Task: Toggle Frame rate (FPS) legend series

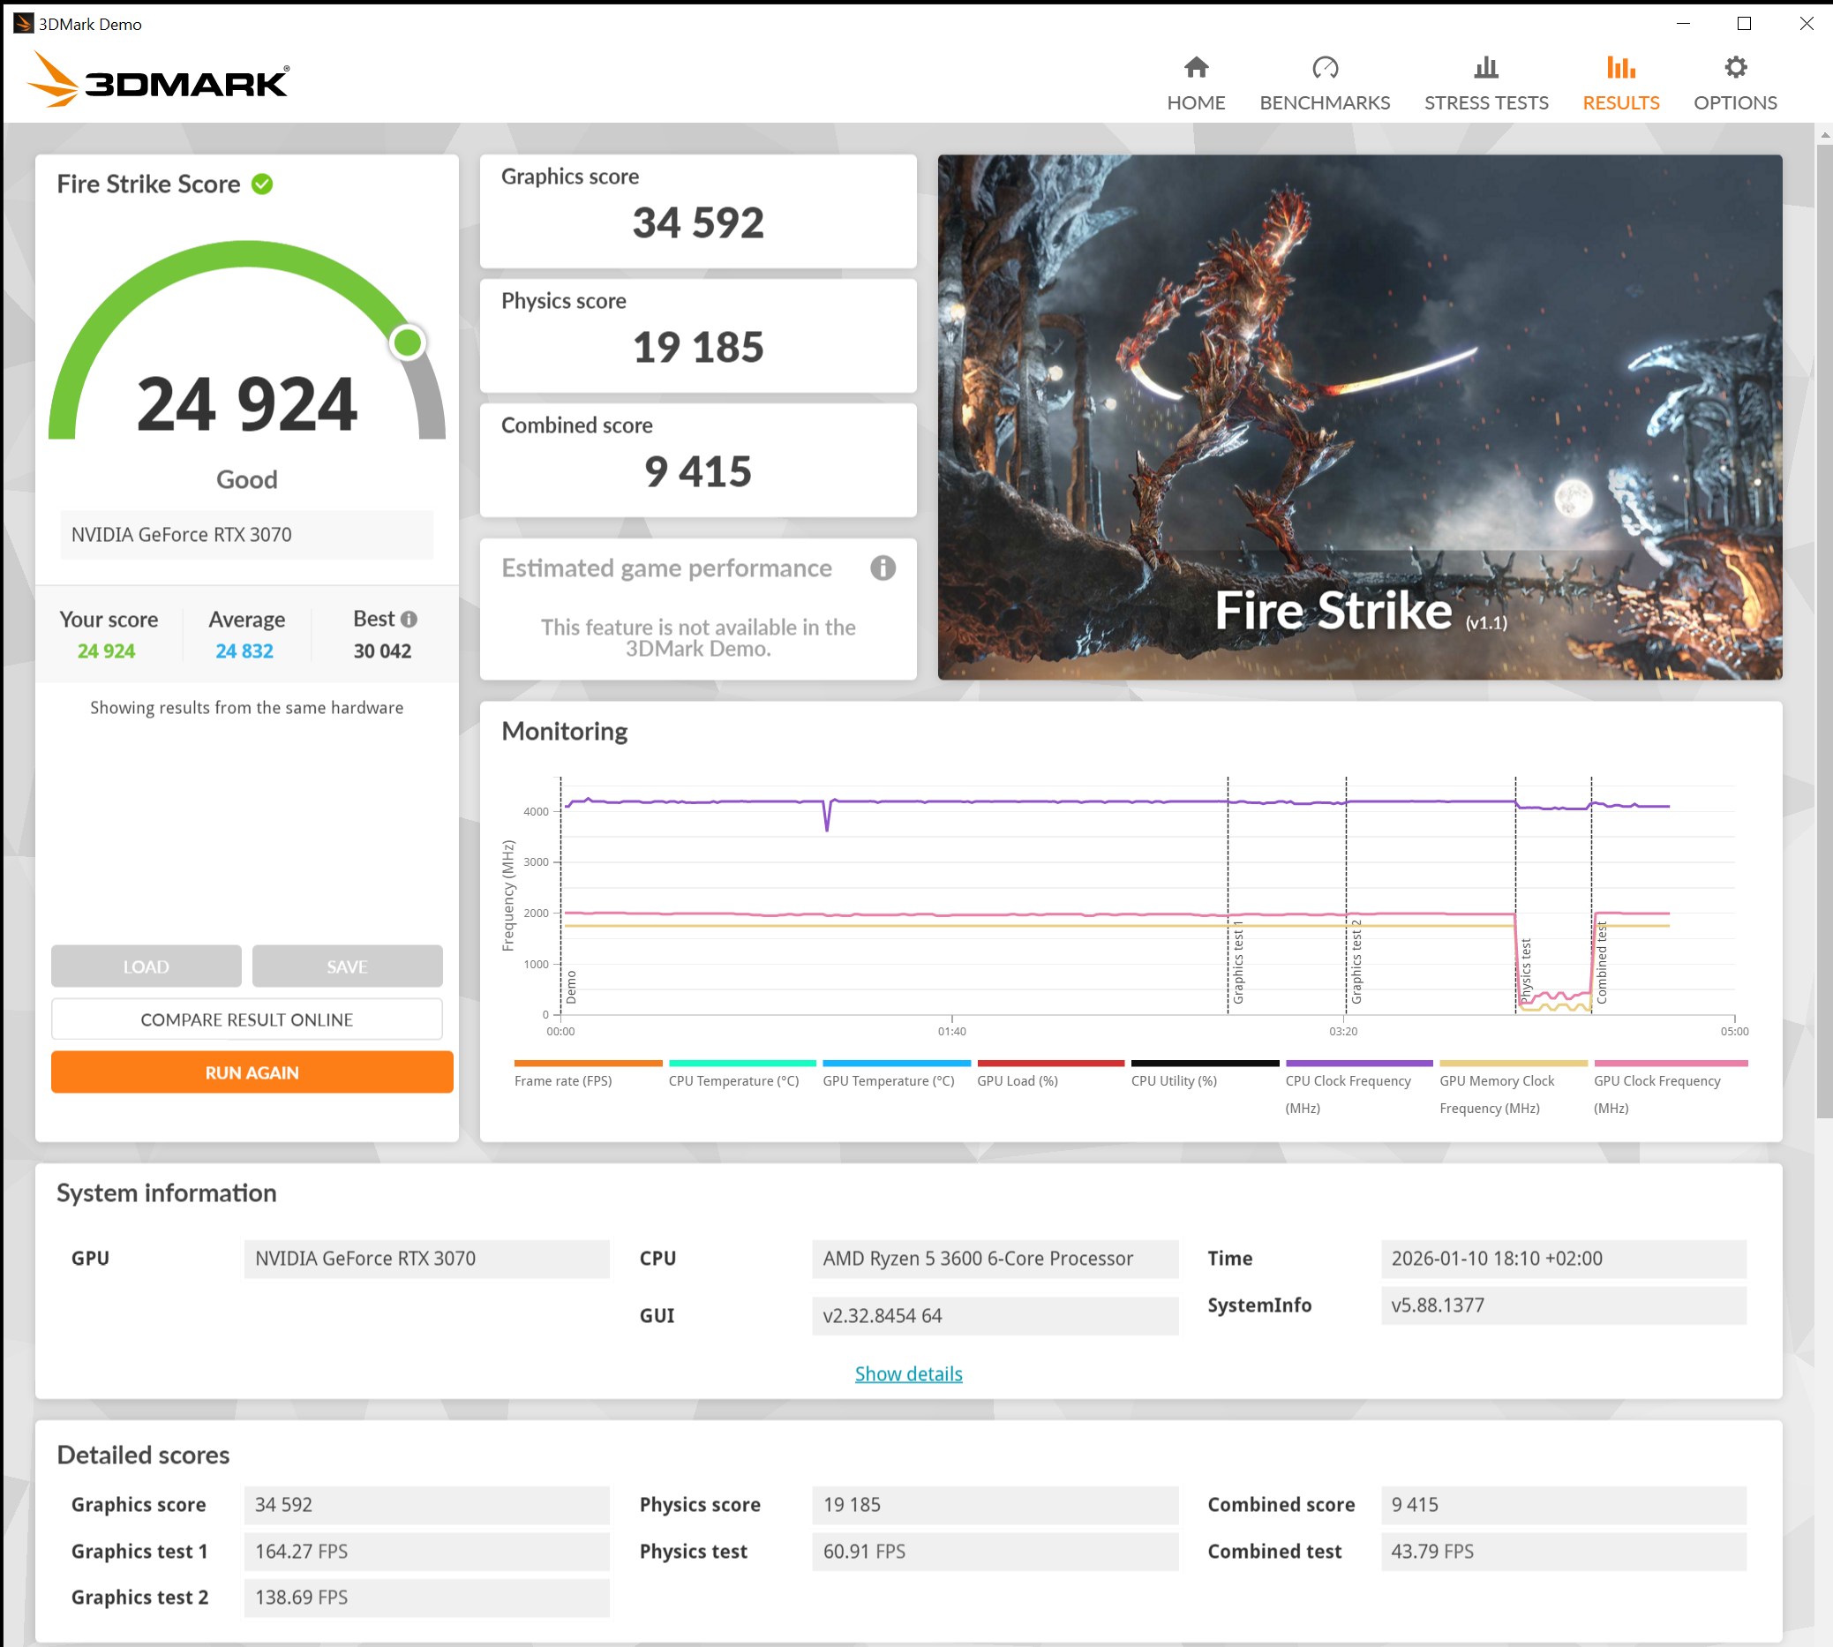Action: (563, 1080)
